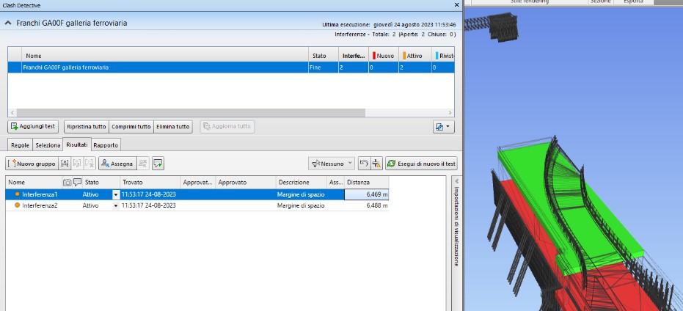Open Stato dropdown for Interferenza1

coord(115,194)
